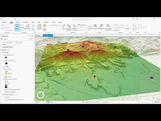161x121 pixels.
Task: Click the Locate binoculars icon
Action: [x=95, y=26]
